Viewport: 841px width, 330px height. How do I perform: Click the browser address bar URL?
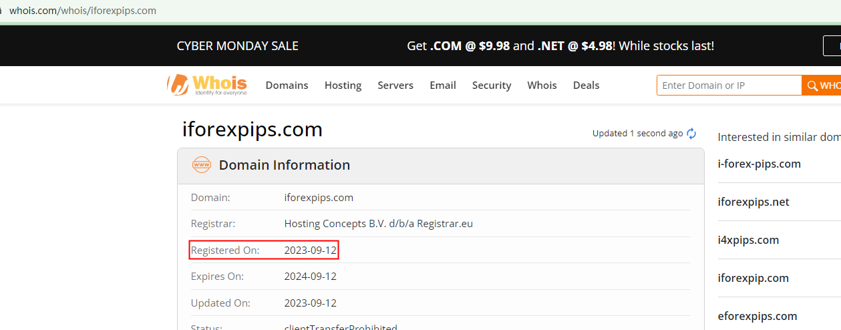click(x=83, y=11)
